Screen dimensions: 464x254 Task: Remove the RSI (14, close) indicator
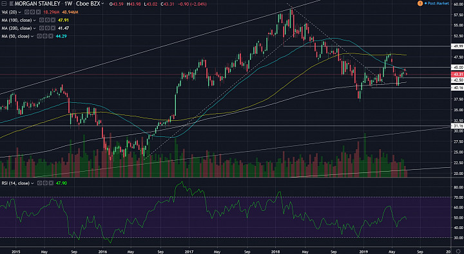click(51, 183)
